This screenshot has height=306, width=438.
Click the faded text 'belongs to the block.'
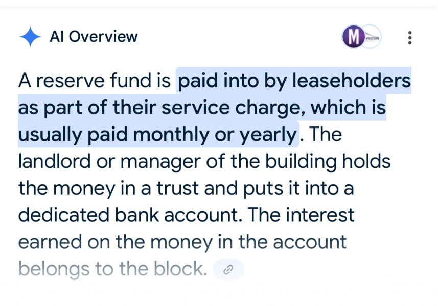(112, 269)
